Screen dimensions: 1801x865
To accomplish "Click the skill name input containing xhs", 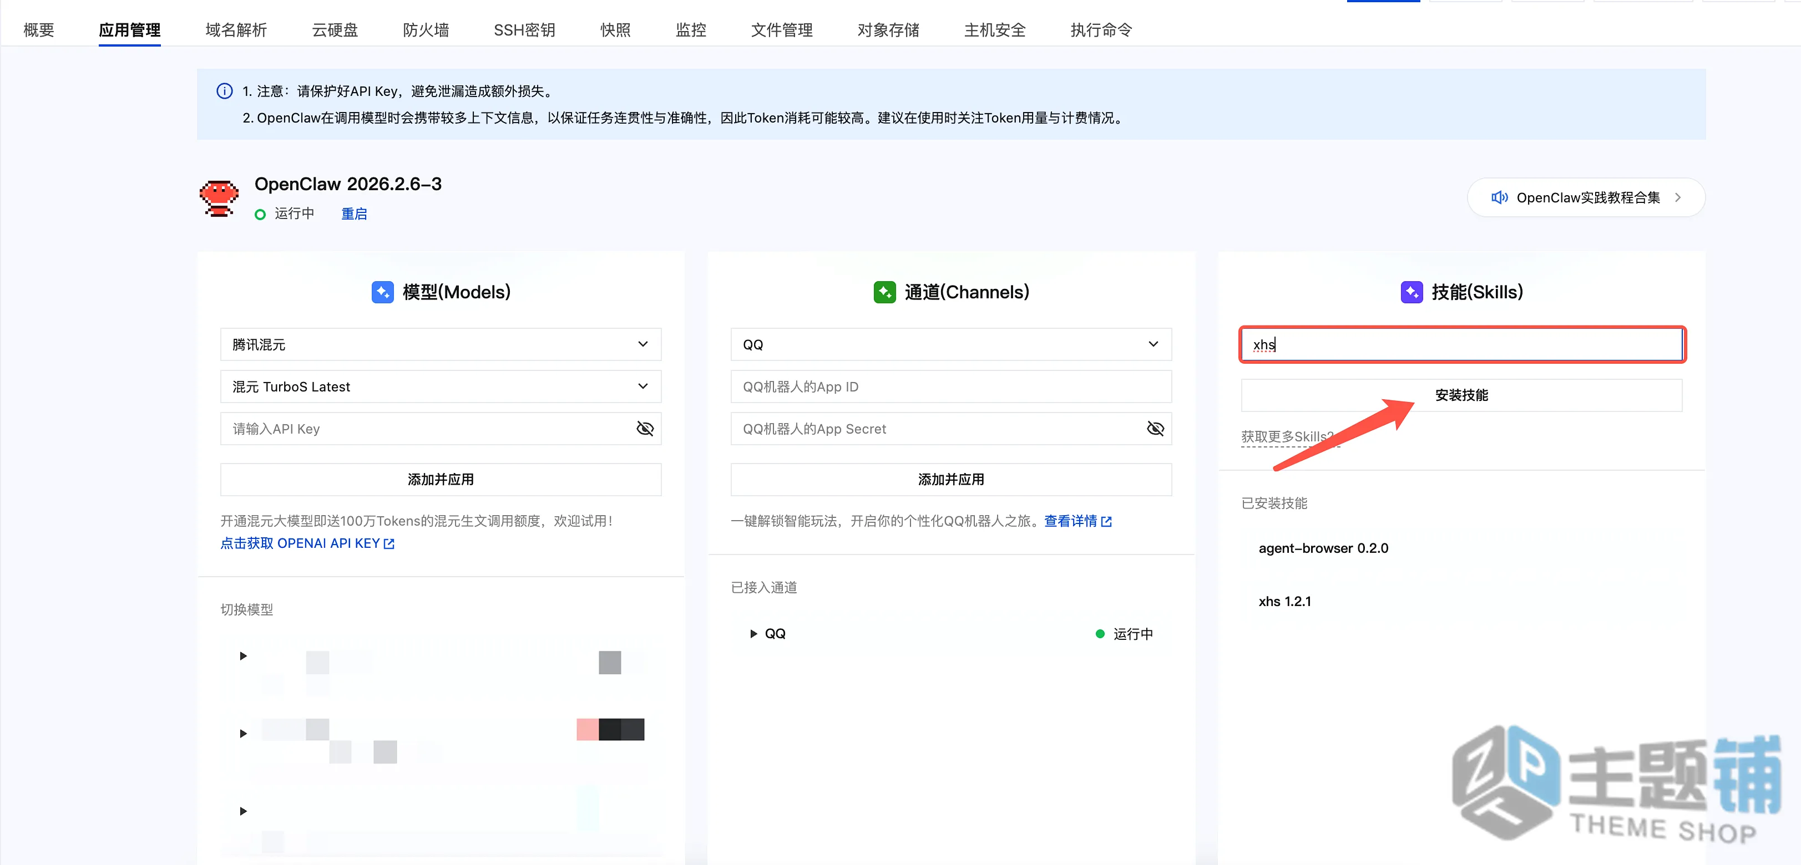I will point(1462,344).
